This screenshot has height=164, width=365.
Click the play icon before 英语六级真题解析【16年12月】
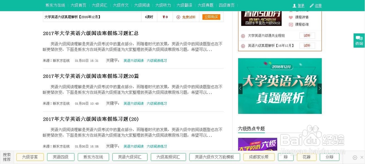pyautogui.click(x=243, y=46)
